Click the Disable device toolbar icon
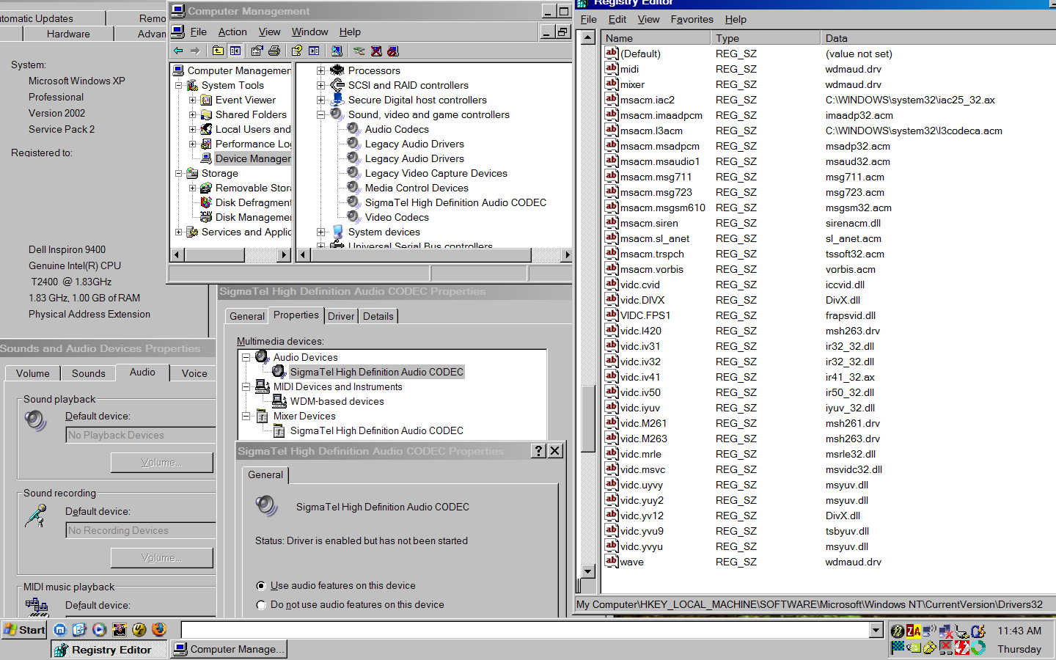 (393, 51)
